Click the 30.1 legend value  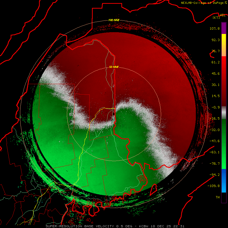pos(216,85)
